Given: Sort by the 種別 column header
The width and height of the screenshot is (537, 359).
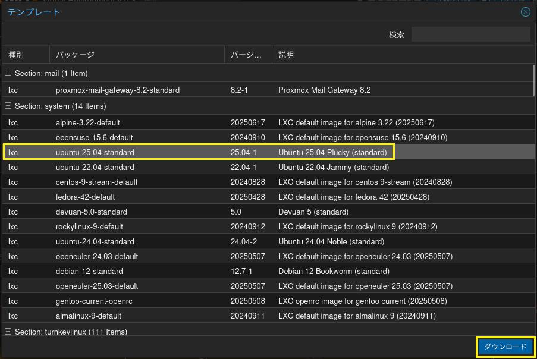Looking at the screenshot, I should [26, 55].
